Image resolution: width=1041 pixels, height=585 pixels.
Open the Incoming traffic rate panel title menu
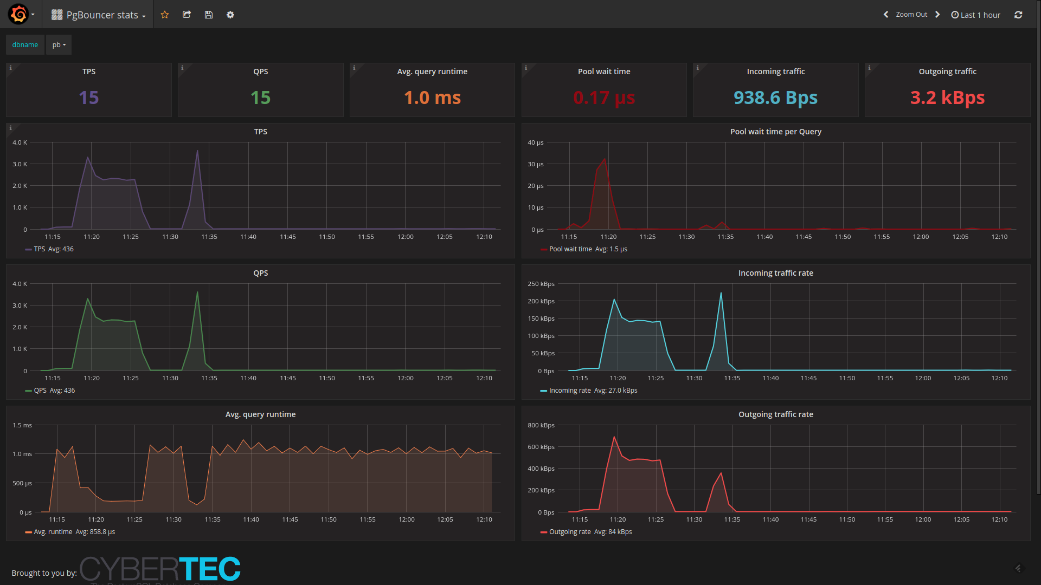[775, 273]
